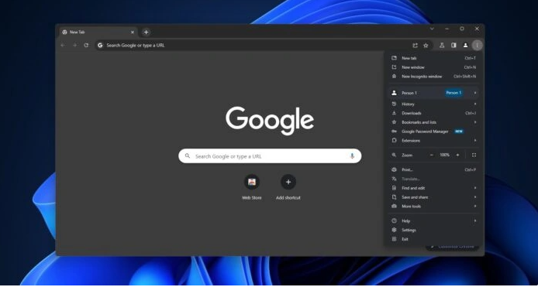538x287 pixels.
Task: Select New Incognito window menu item
Action: pos(433,77)
